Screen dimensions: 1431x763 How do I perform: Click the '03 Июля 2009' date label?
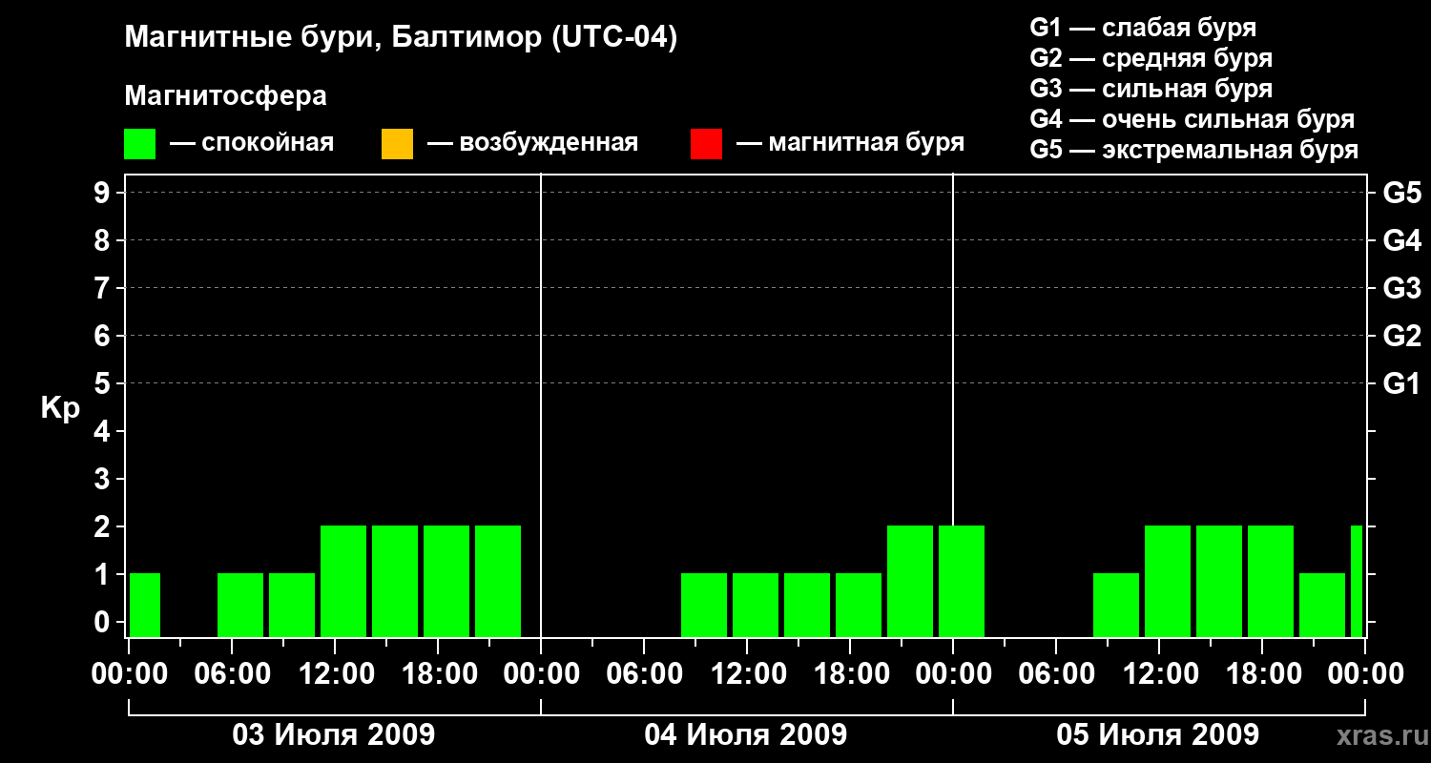334,735
